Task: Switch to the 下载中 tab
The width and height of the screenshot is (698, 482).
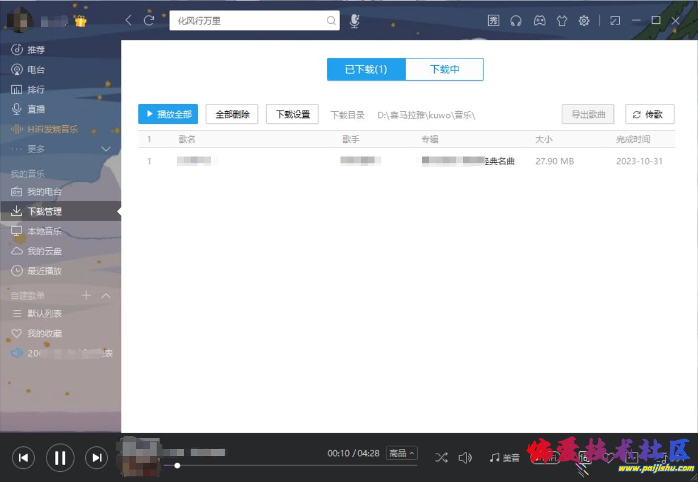Action: tap(444, 69)
